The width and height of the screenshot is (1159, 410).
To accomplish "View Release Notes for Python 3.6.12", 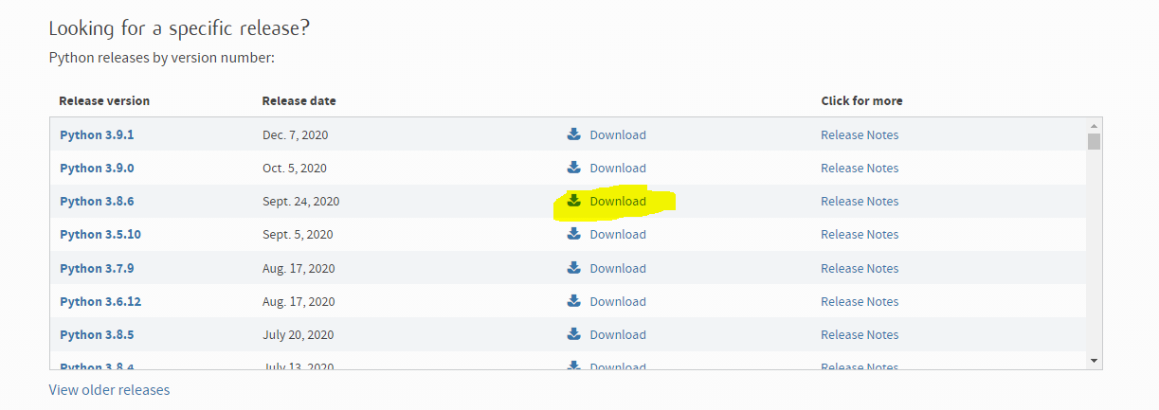I will pos(860,301).
